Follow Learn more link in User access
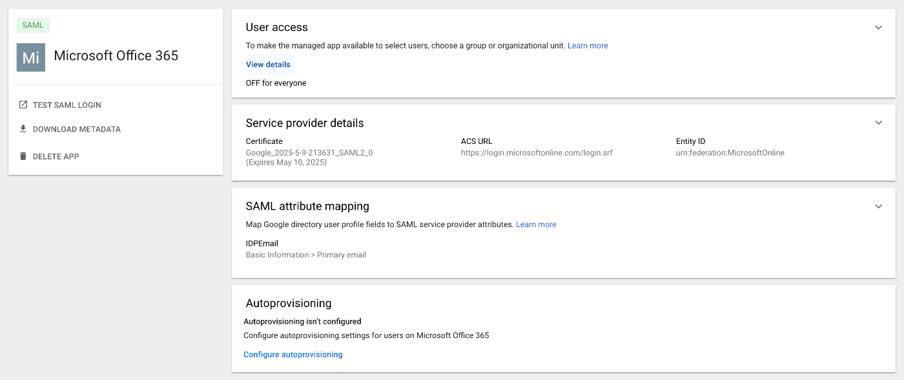Screen dimensions: 904x380 tap(588, 46)
